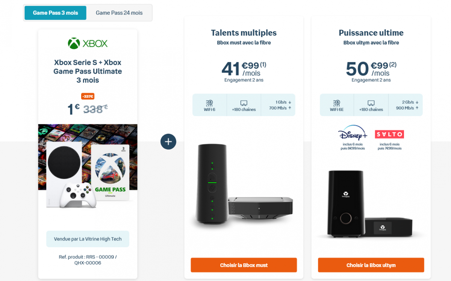This screenshot has width=451, height=281.
Task: Choose the Bbox must offer button
Action: click(244, 265)
